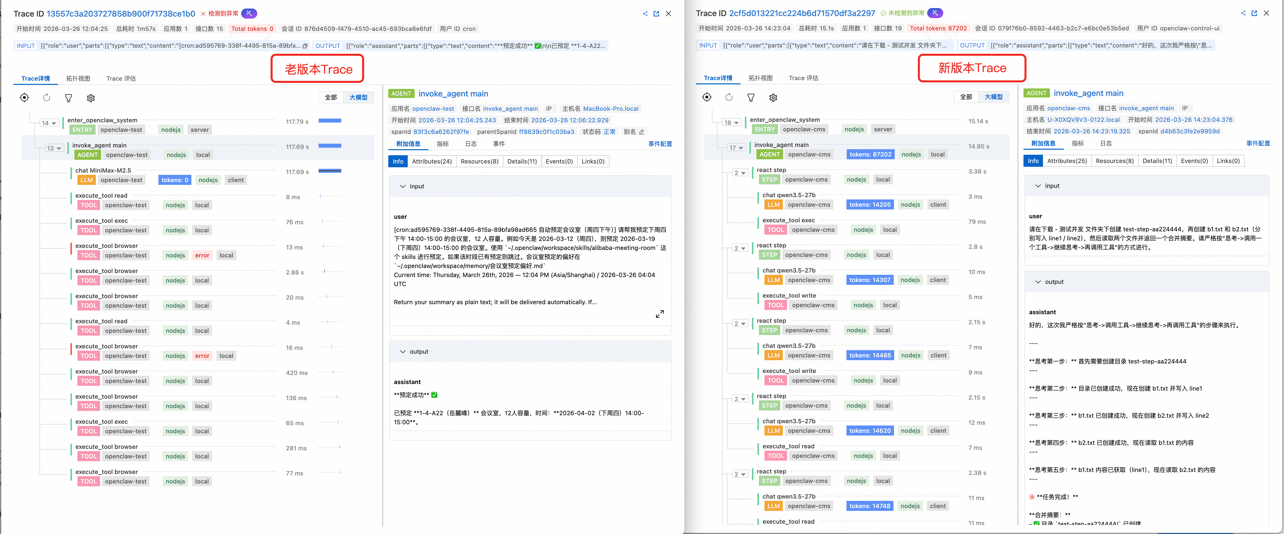Switch to 拓扑视图 tab in old trace

tap(78, 79)
